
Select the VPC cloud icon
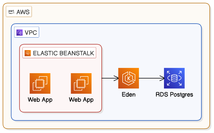[x=20, y=33]
